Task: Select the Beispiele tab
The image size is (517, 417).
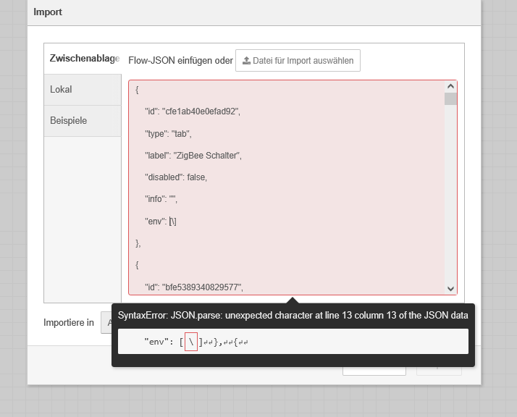Action: pos(82,121)
